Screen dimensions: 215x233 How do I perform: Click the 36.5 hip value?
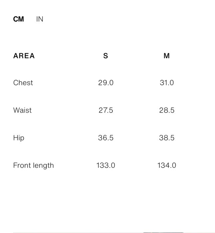click(106, 138)
